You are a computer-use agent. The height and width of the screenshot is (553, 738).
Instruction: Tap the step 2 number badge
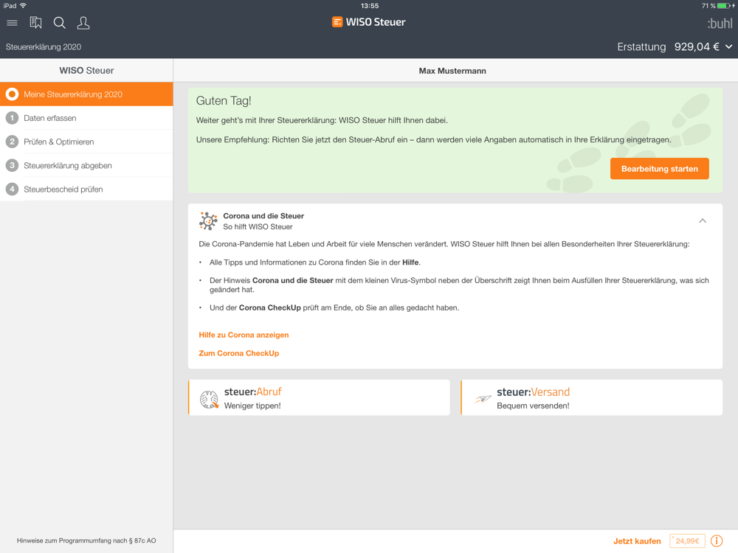click(x=13, y=142)
